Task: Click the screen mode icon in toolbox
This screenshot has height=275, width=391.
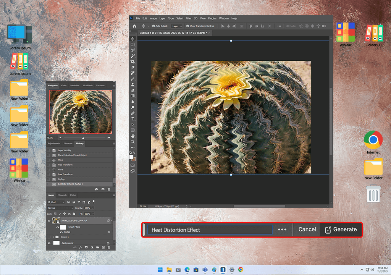Action: click(132, 171)
